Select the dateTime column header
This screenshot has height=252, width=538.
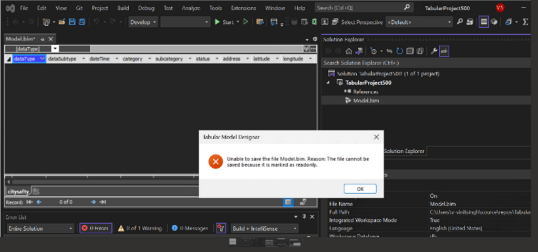(x=99, y=59)
